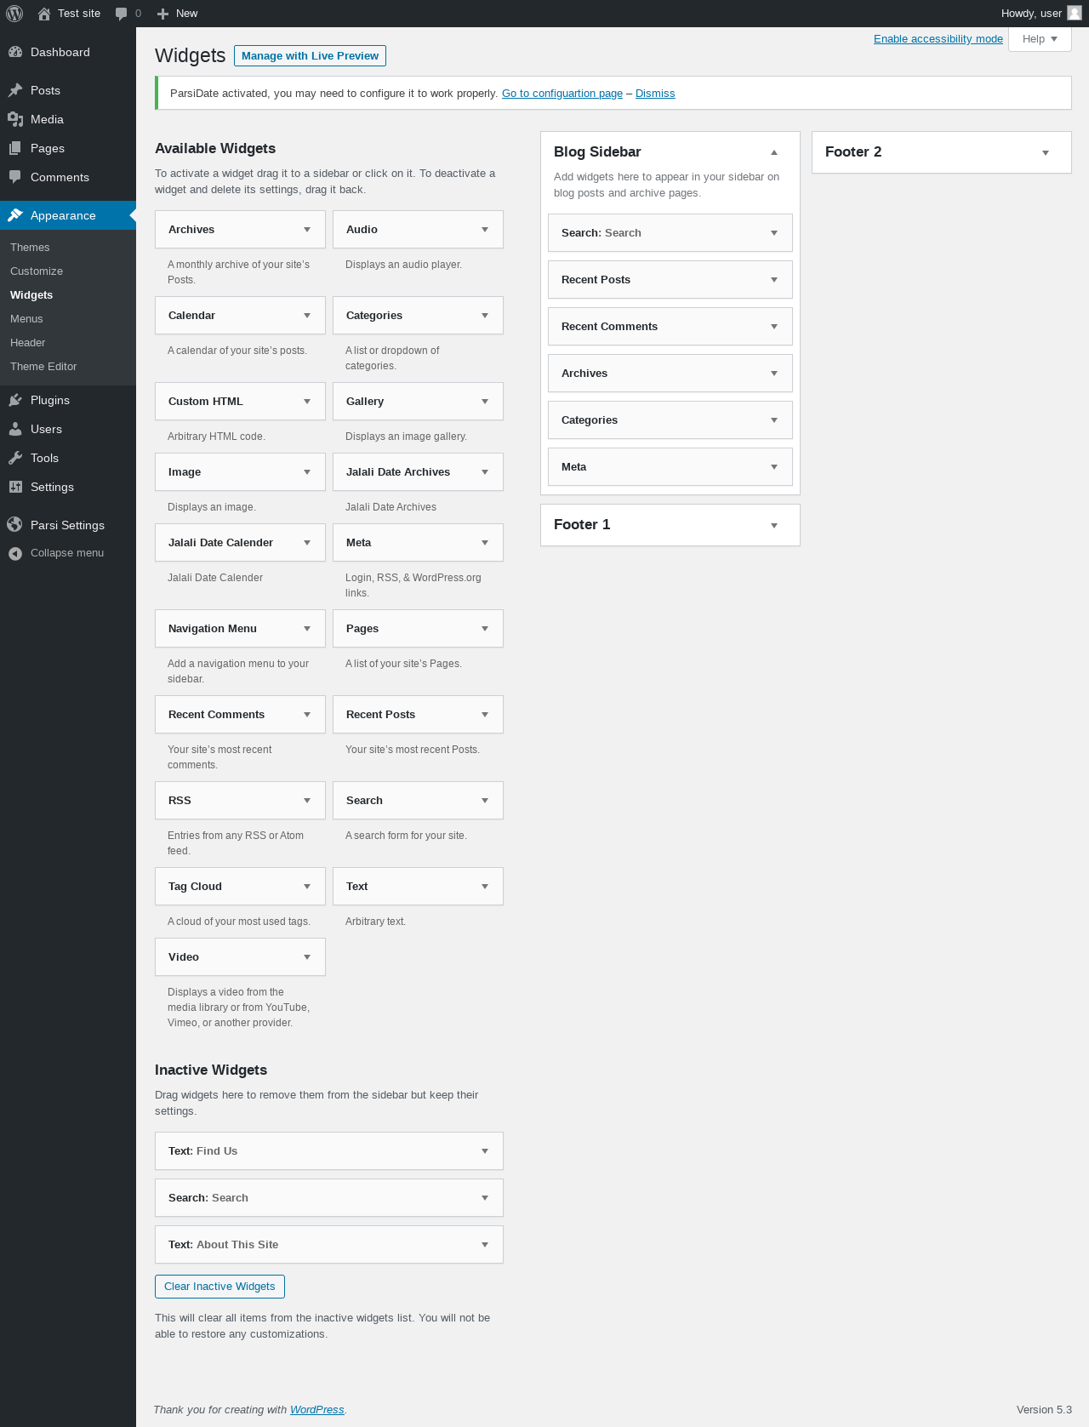Dismiss the ParsiDate notice
Screen dimensions: 1089x1427
click(655, 94)
